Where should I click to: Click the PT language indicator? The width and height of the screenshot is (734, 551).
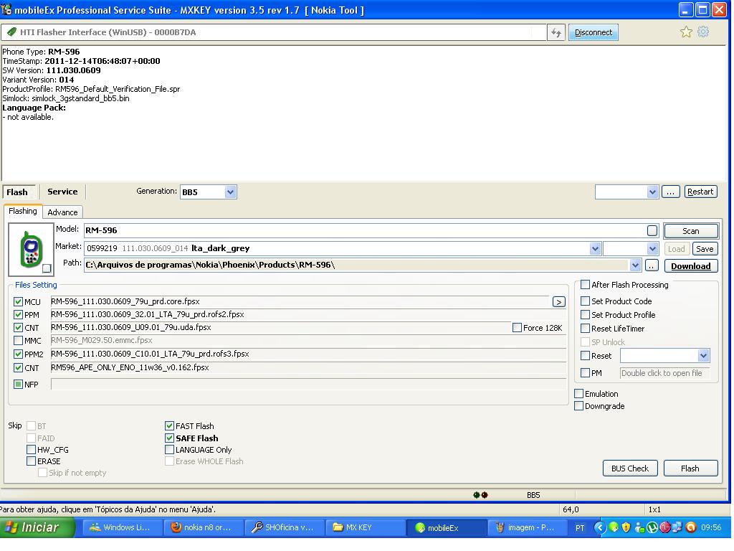pos(579,528)
